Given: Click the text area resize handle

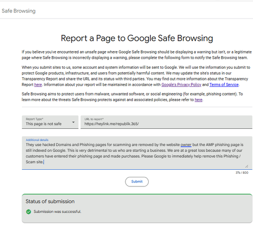Looking at the screenshot, I should click(246, 166).
